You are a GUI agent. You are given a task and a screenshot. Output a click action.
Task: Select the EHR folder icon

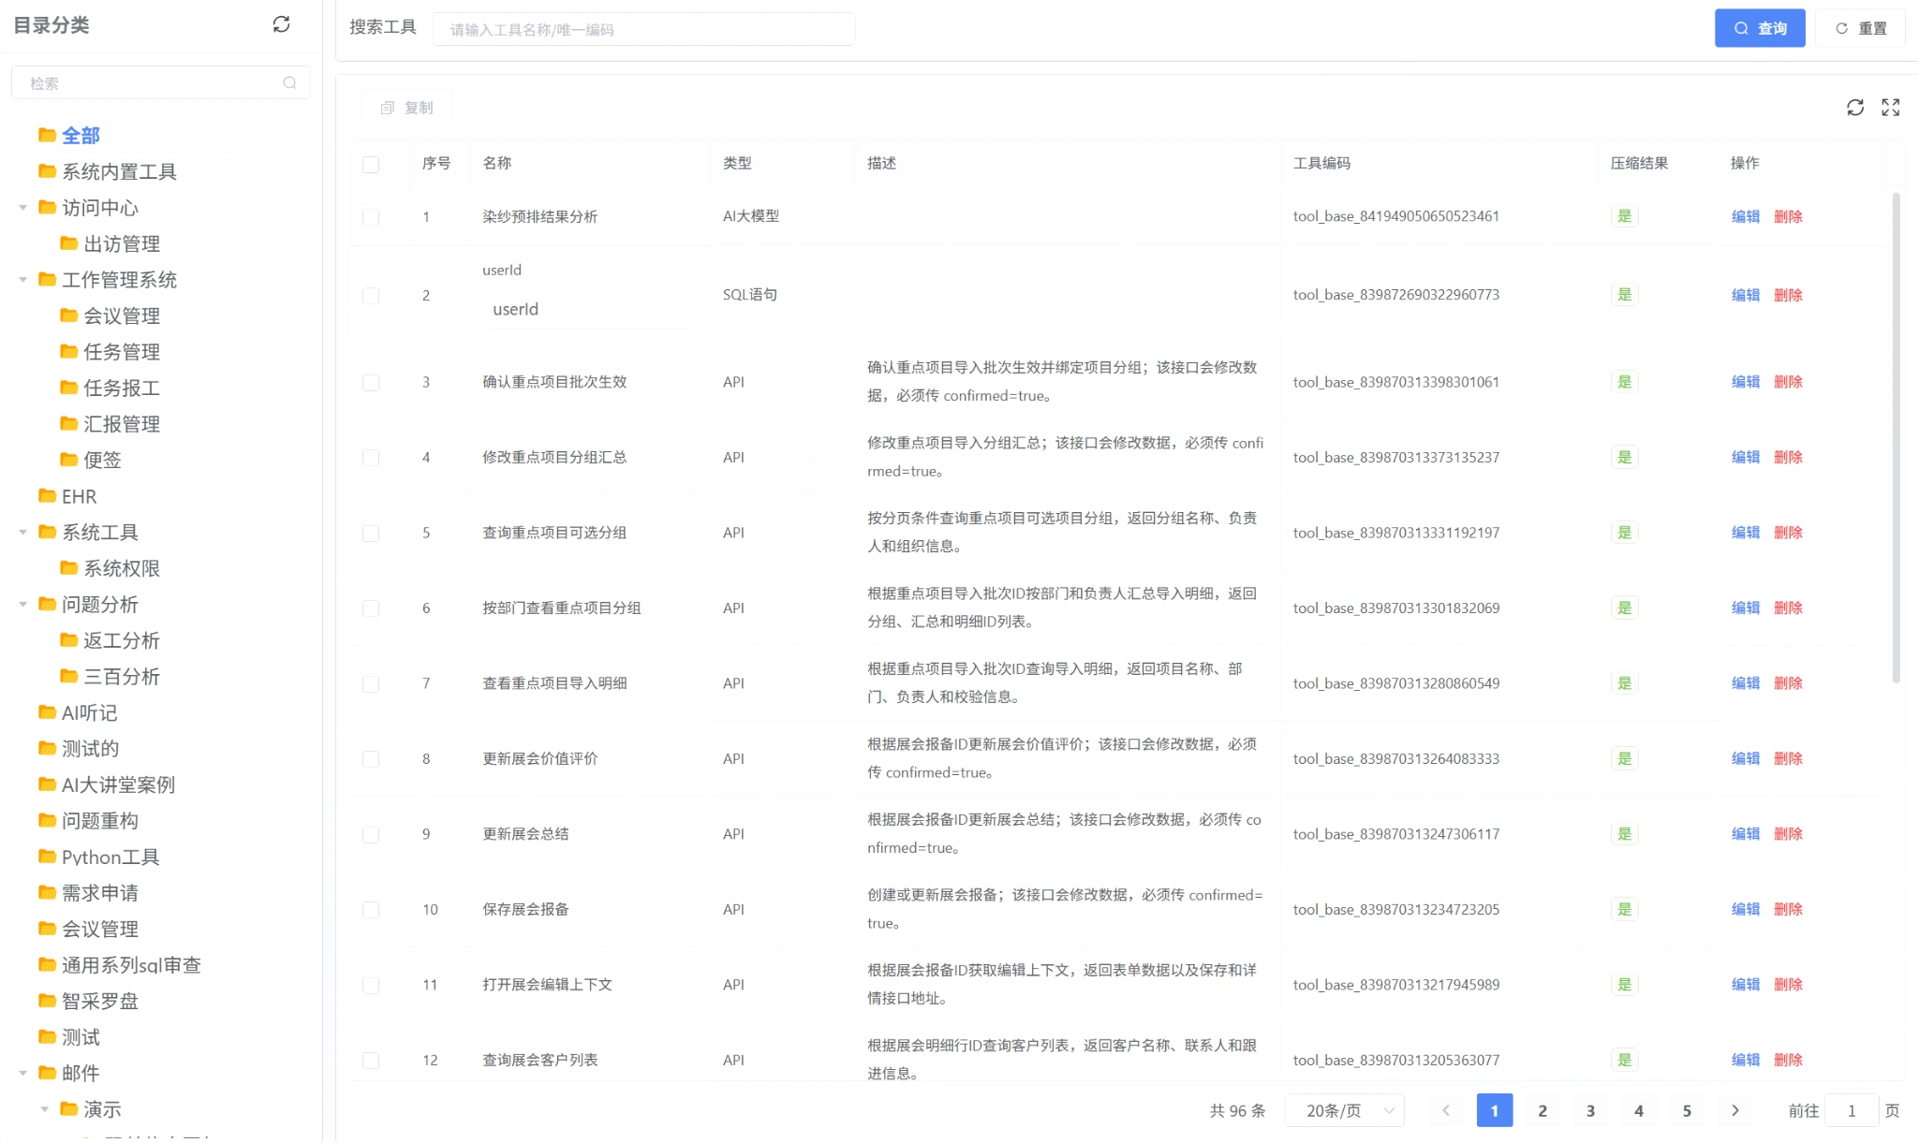click(47, 495)
